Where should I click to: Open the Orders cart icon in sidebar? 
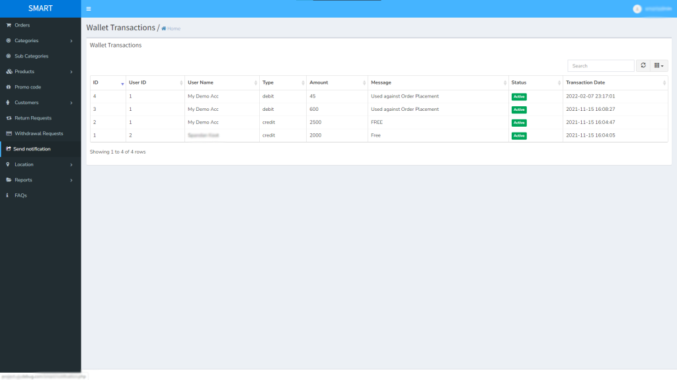(9, 25)
